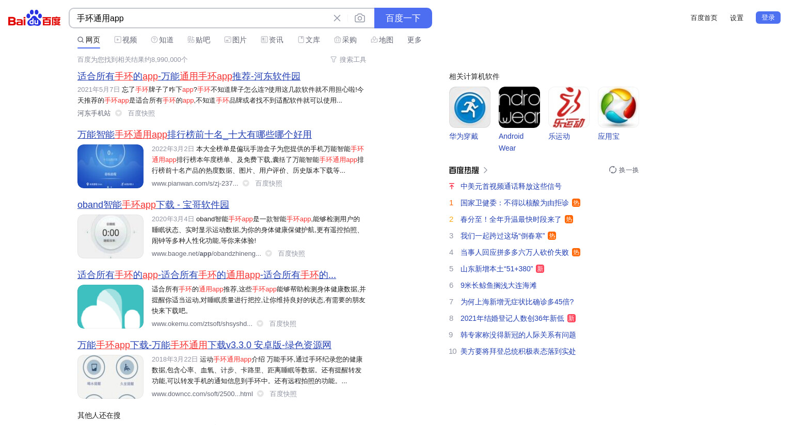Expand the 百度热搜 chevron arrow

coord(485,170)
